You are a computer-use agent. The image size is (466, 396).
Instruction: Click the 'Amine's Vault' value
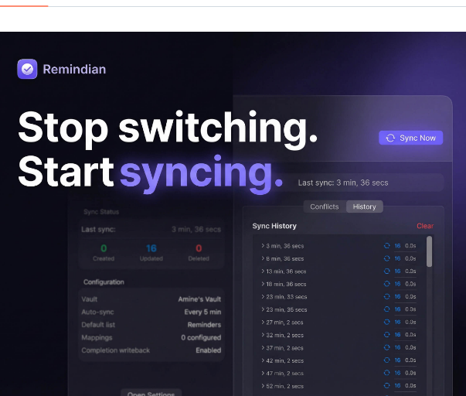tap(199, 299)
